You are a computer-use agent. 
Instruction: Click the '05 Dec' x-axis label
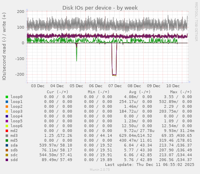[x=76, y=86]
